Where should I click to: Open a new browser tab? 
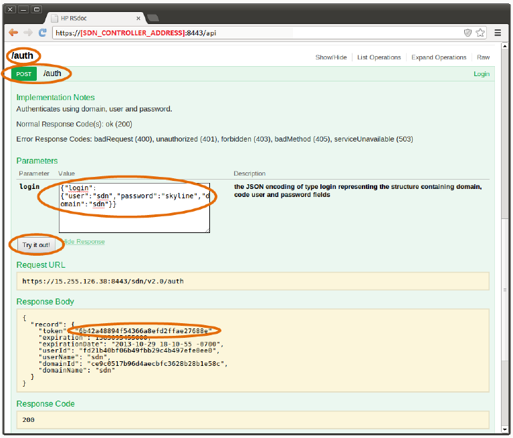click(152, 18)
